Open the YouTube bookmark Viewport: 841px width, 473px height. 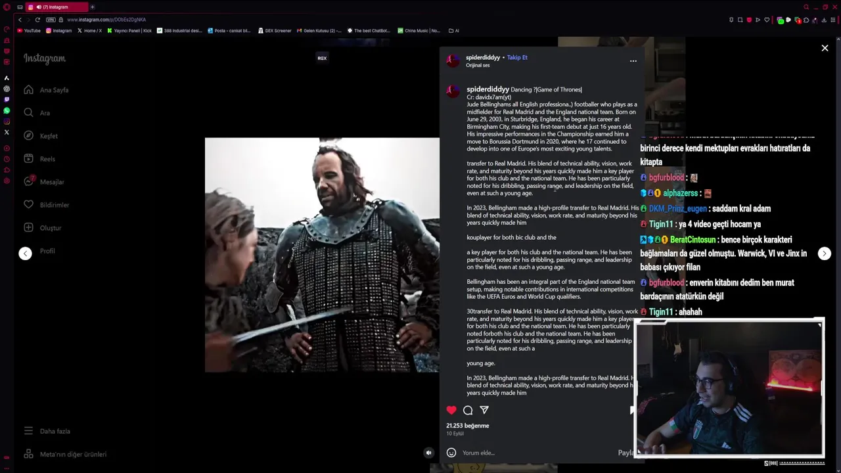coord(29,31)
